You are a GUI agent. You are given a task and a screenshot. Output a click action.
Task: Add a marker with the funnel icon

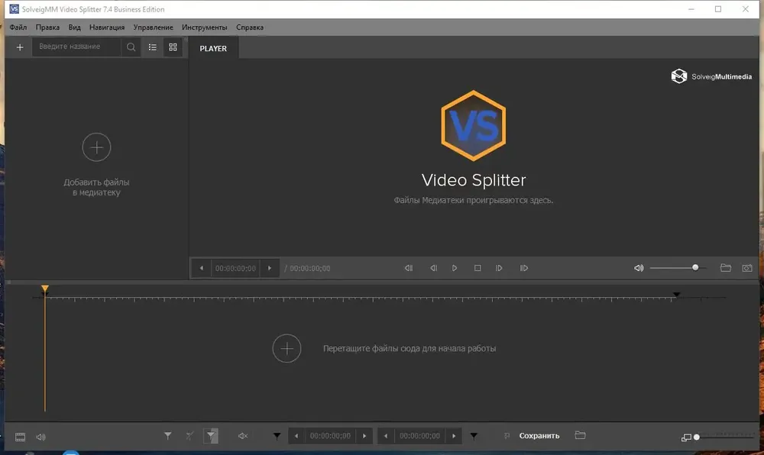pos(167,436)
